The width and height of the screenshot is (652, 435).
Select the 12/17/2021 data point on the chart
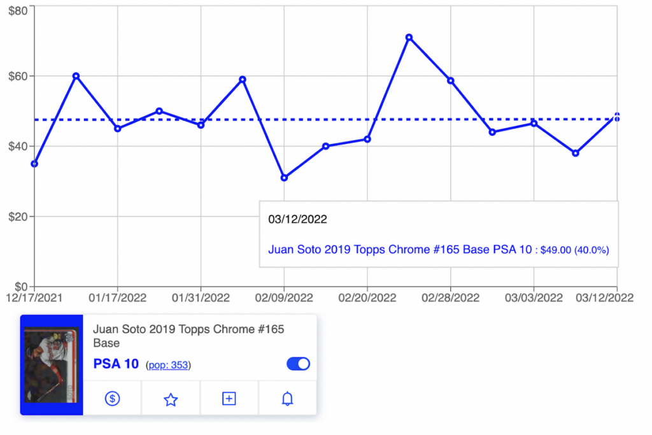[34, 164]
